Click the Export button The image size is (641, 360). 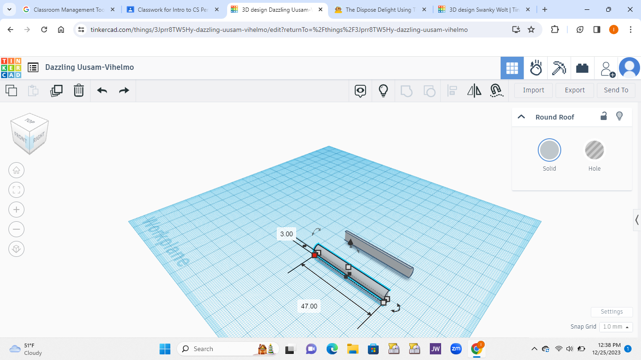[575, 90]
